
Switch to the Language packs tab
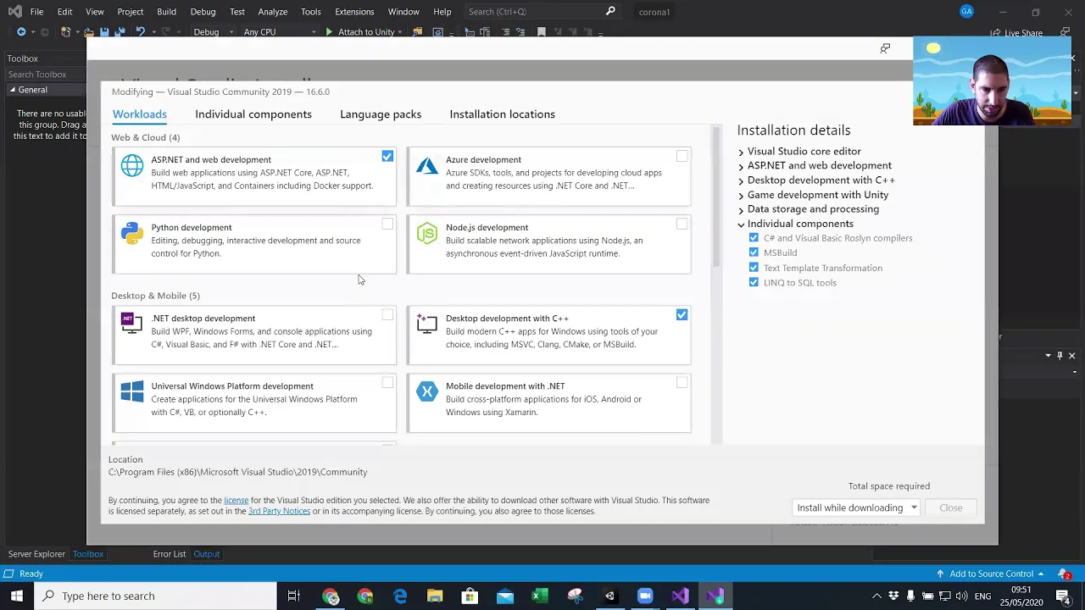381,114
